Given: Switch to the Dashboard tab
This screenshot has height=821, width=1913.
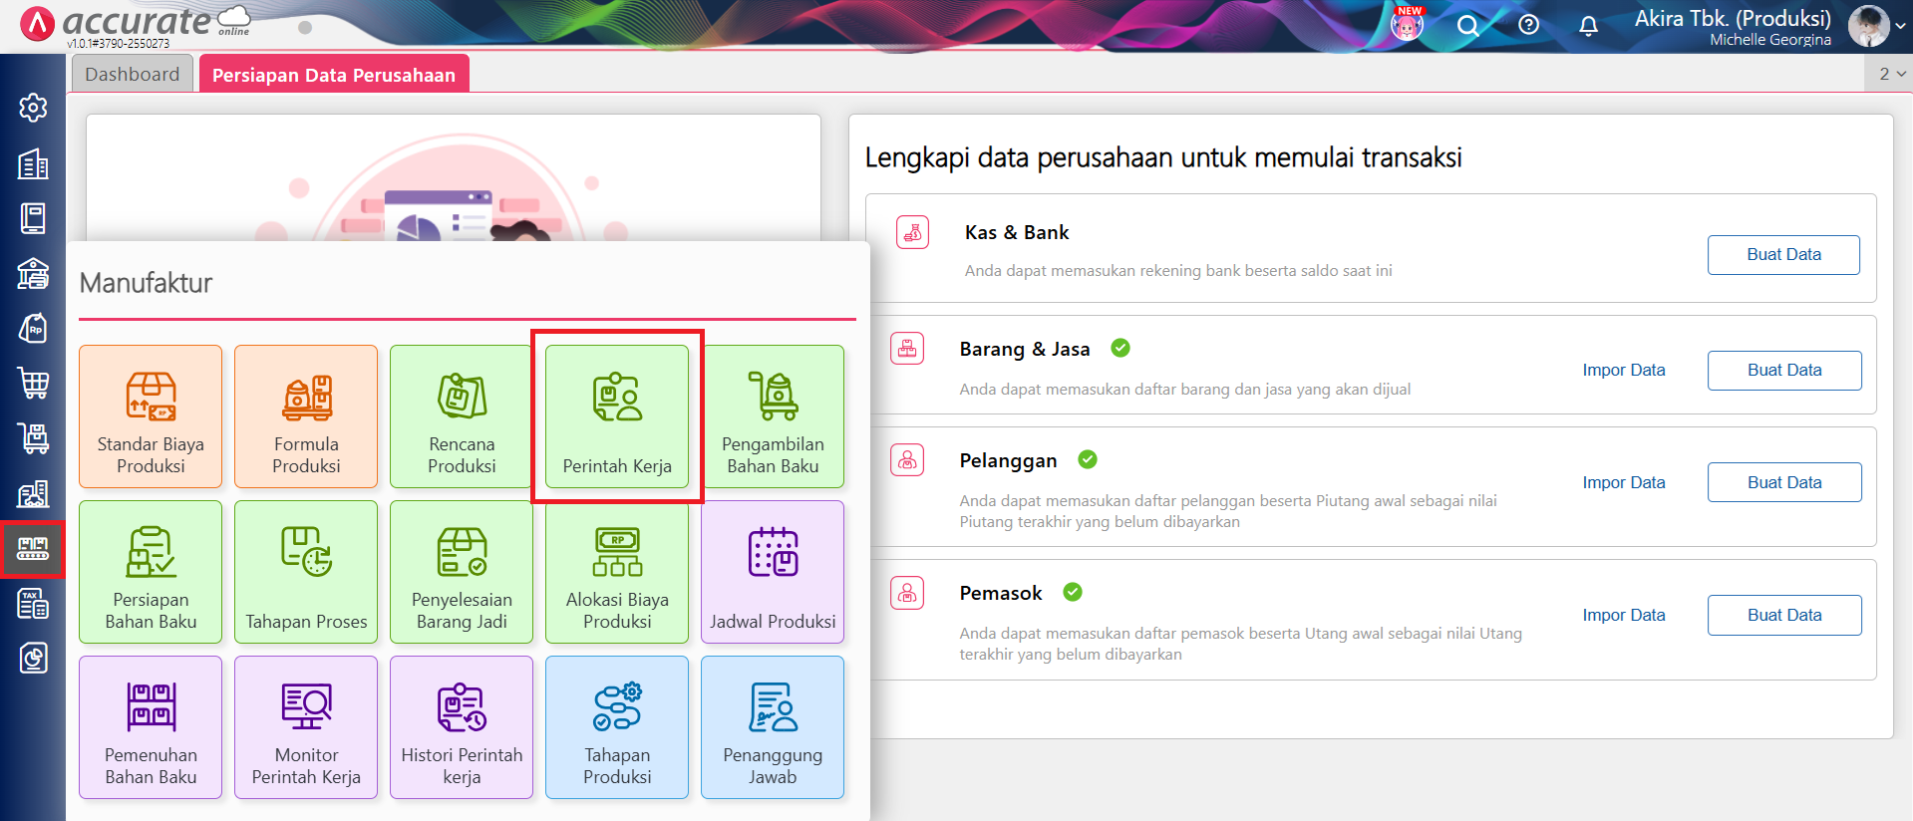Looking at the screenshot, I should tap(133, 75).
